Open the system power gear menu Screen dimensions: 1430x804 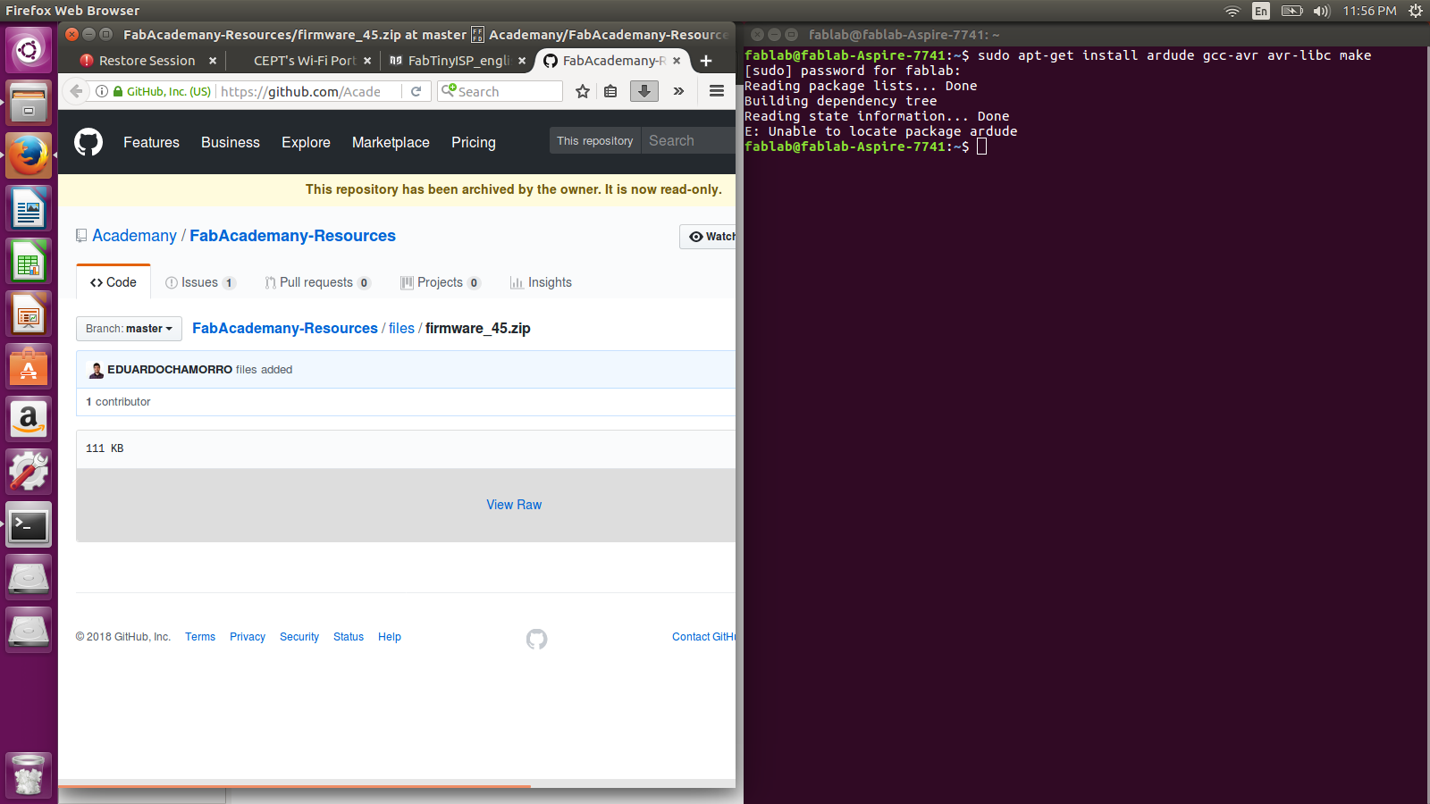(1416, 11)
